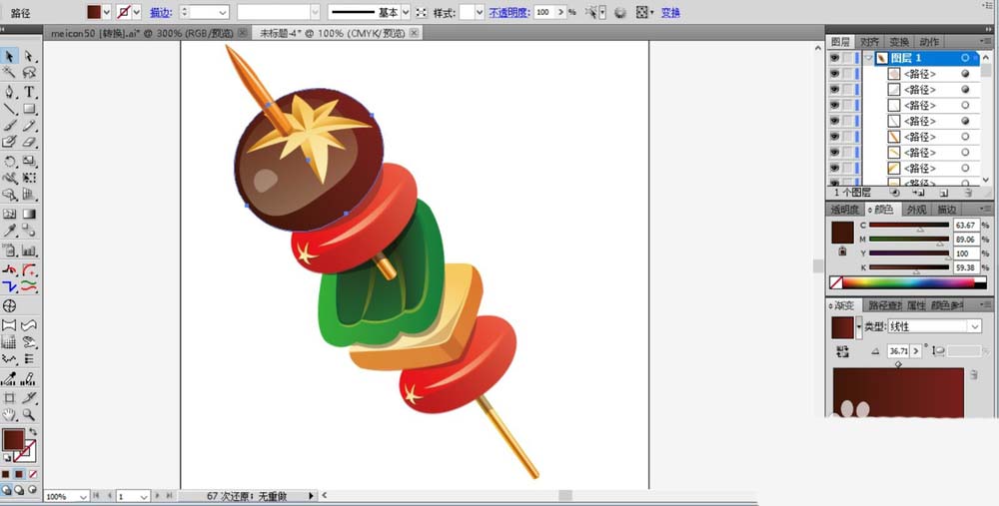Select the Line Segment tool
The width and height of the screenshot is (999, 506).
(10, 109)
